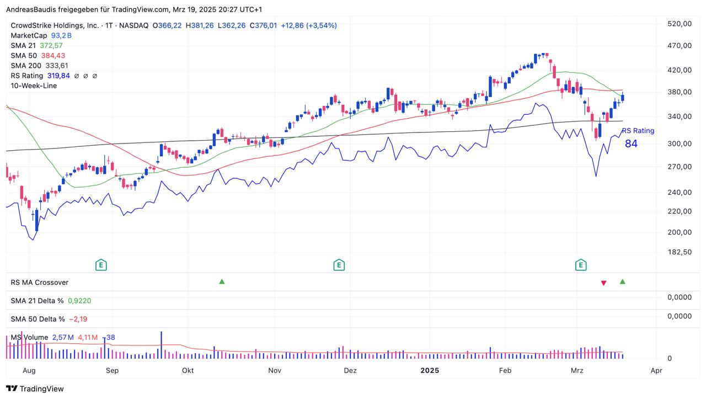
Task: Click the RS Rating 84 value label
Action: pos(631,143)
